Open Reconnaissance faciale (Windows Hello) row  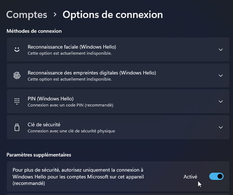pos(118,50)
